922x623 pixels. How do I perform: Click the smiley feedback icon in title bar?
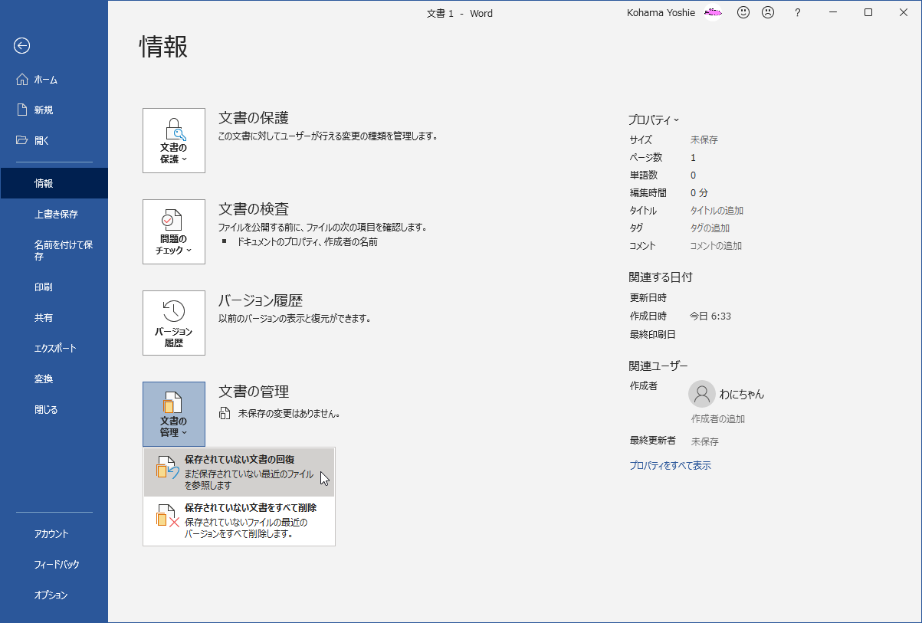(x=743, y=12)
